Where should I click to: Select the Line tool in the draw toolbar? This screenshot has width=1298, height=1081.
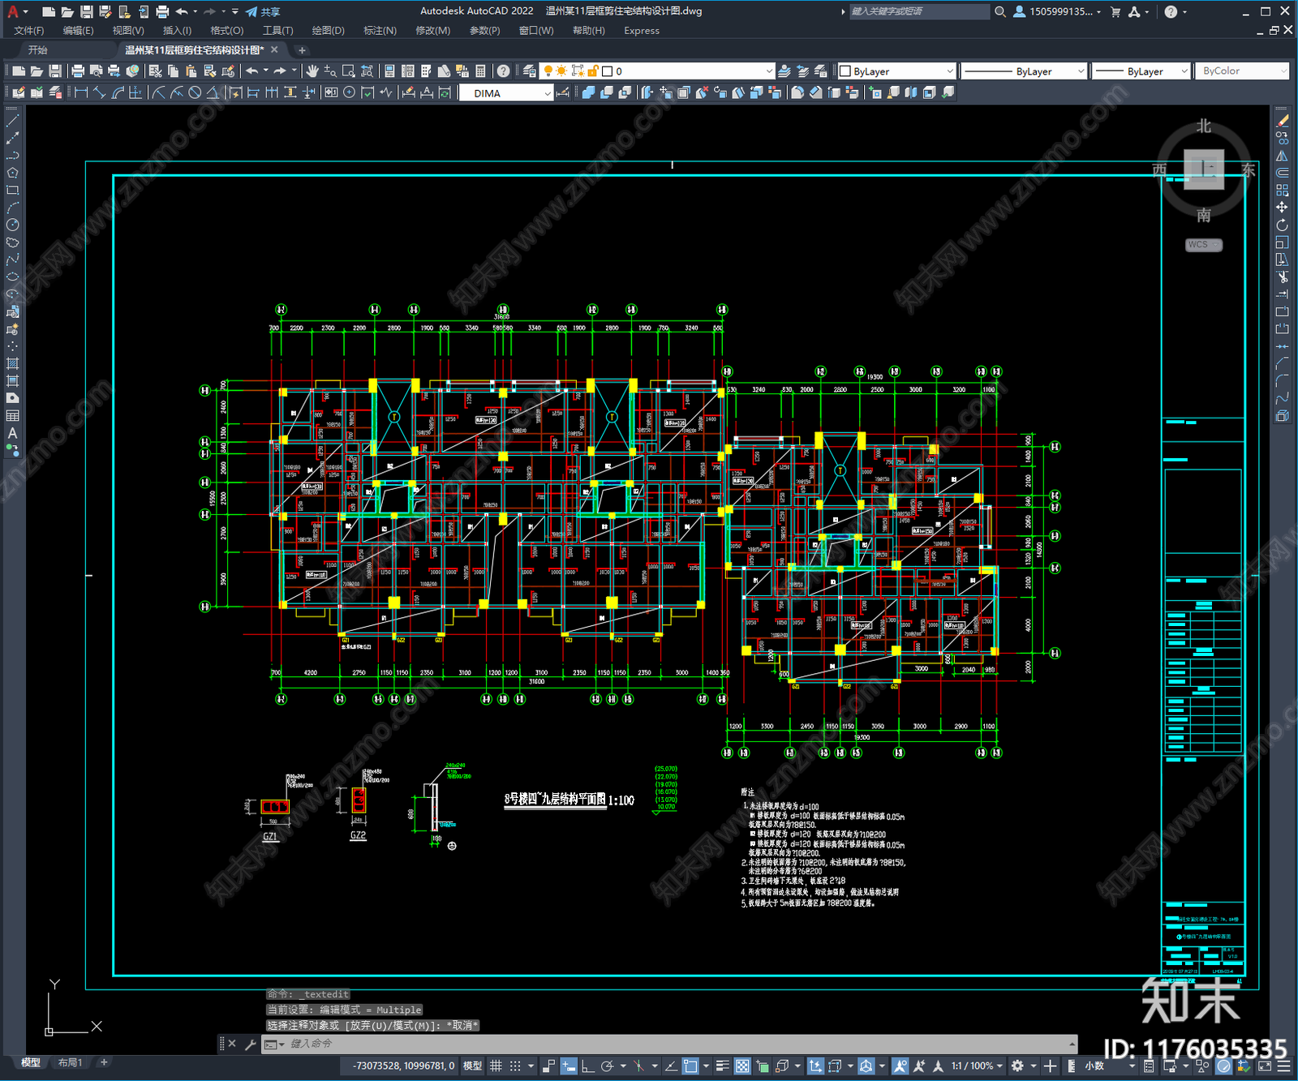(x=12, y=120)
